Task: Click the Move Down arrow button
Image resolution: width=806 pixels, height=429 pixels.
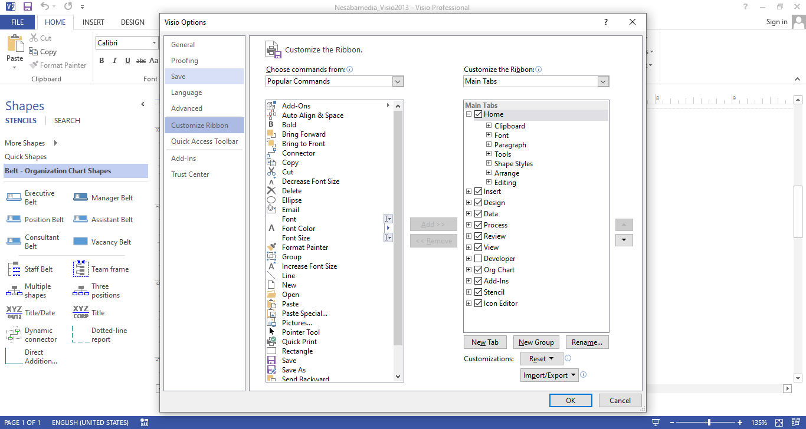Action: [624, 240]
